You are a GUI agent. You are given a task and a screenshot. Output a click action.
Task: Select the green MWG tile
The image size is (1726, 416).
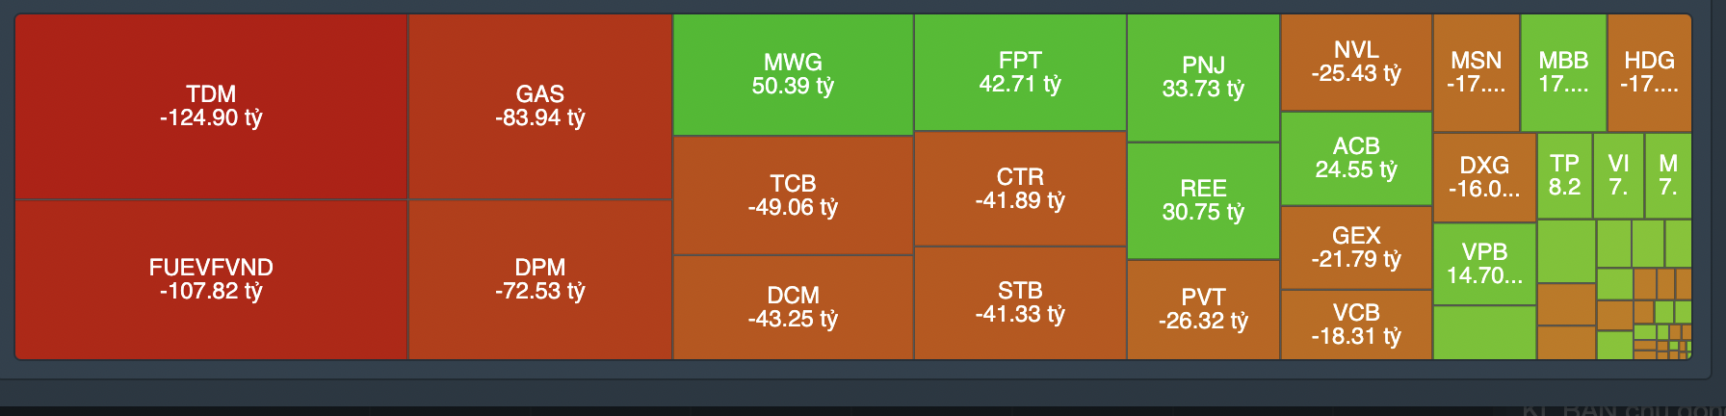(793, 74)
